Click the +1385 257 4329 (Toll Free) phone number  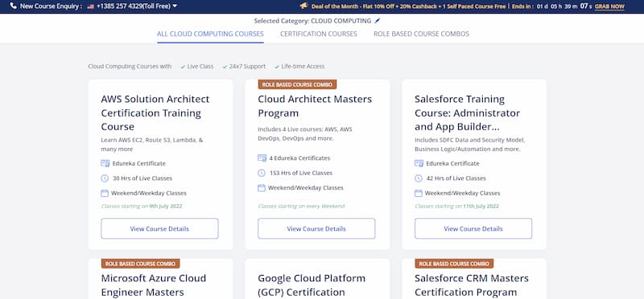click(134, 6)
